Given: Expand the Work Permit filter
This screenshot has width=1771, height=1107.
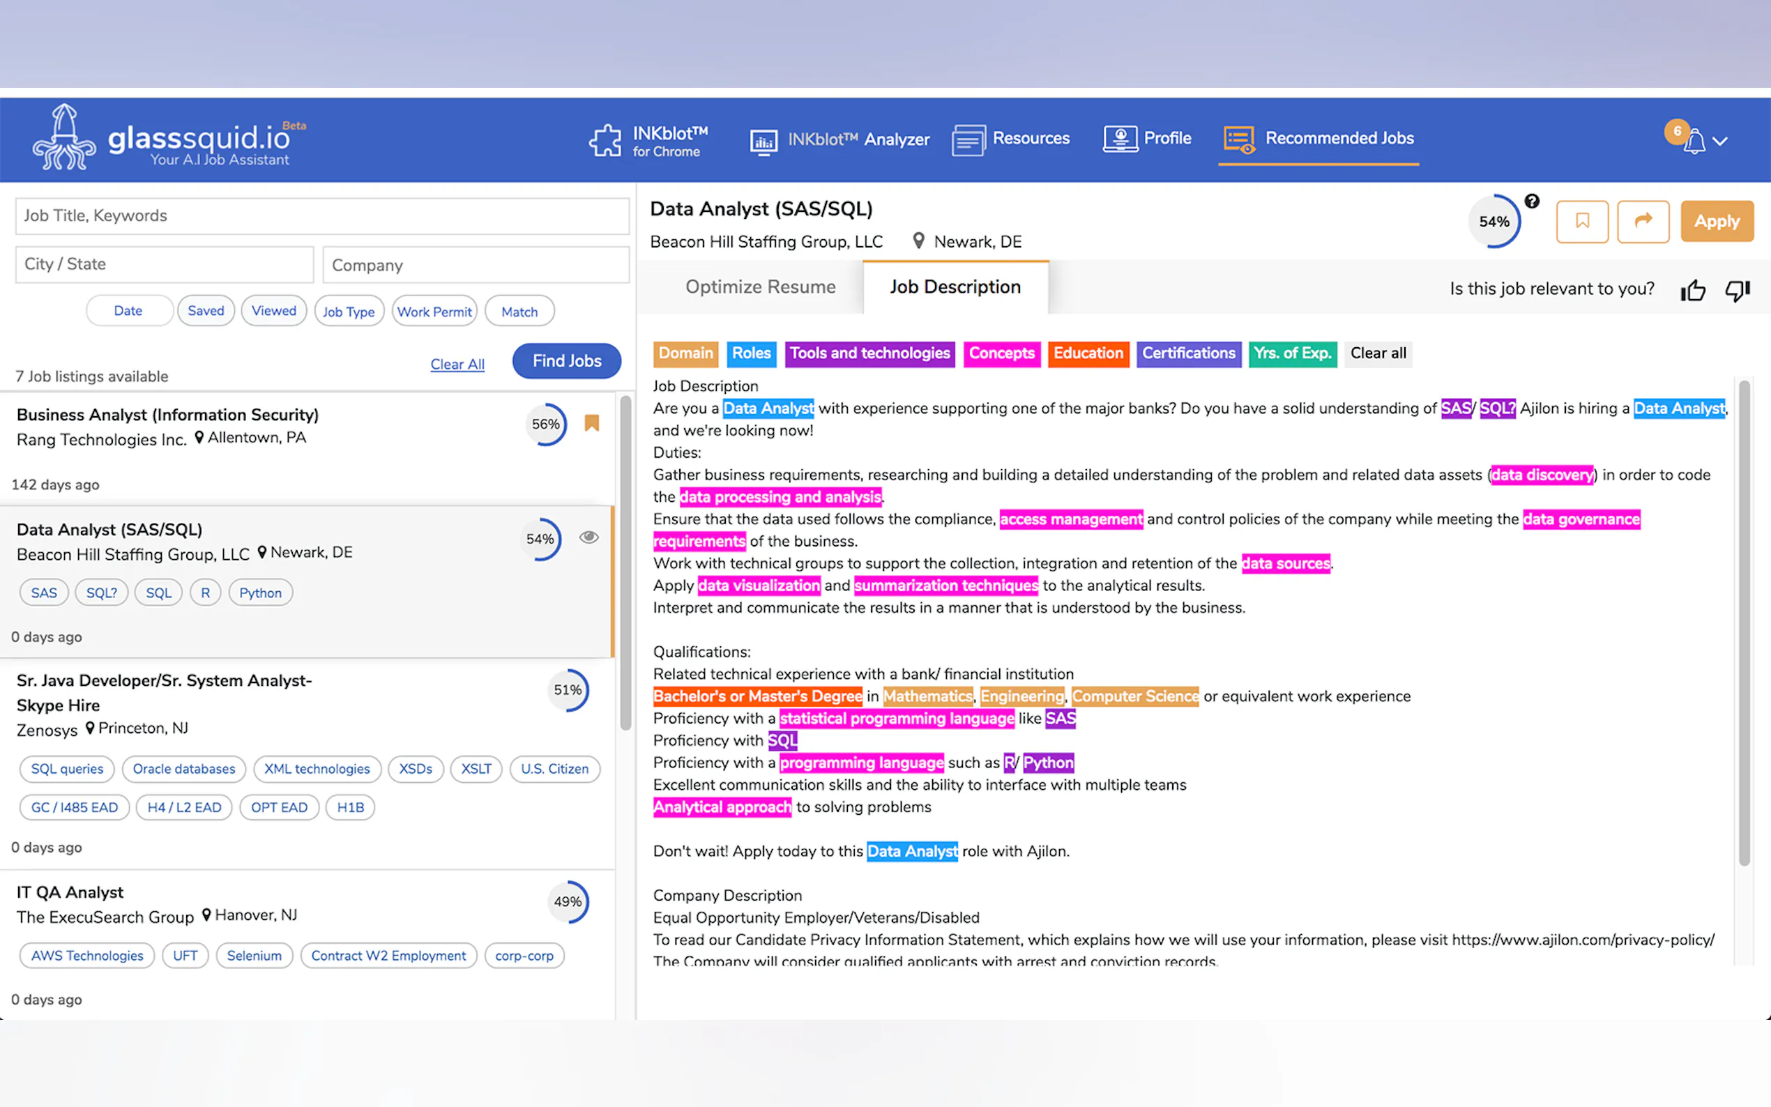Looking at the screenshot, I should click(434, 312).
